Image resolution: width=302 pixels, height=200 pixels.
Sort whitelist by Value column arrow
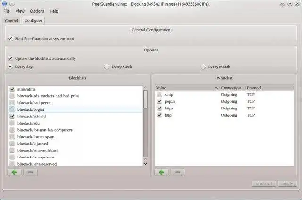[216, 88]
